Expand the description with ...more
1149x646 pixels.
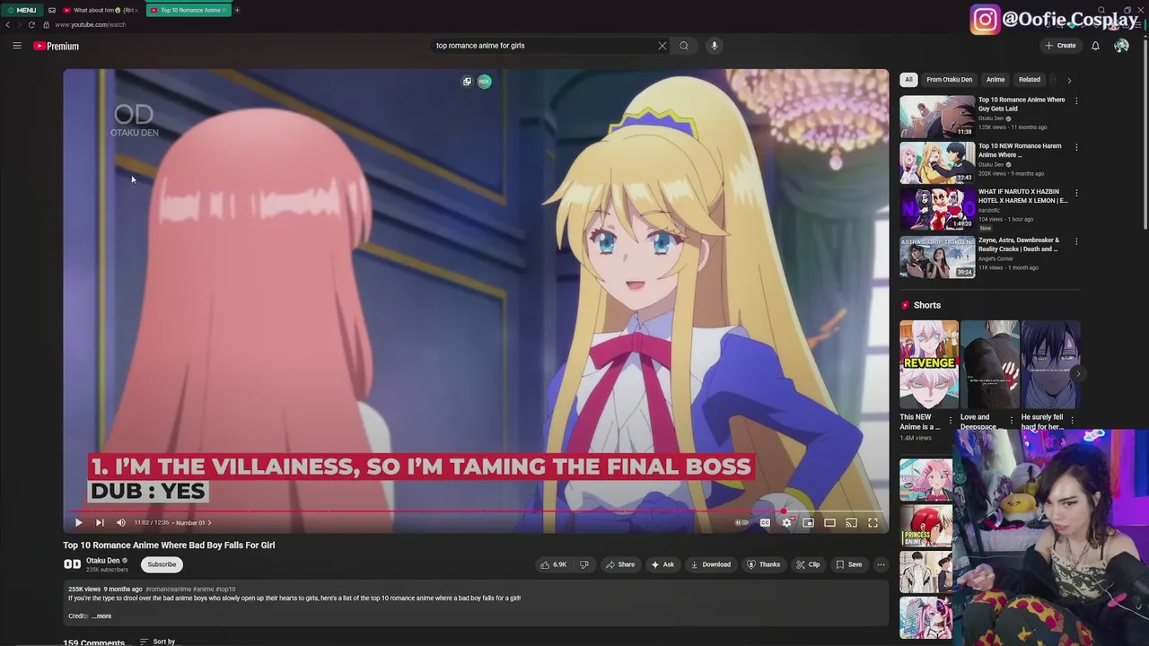click(102, 616)
